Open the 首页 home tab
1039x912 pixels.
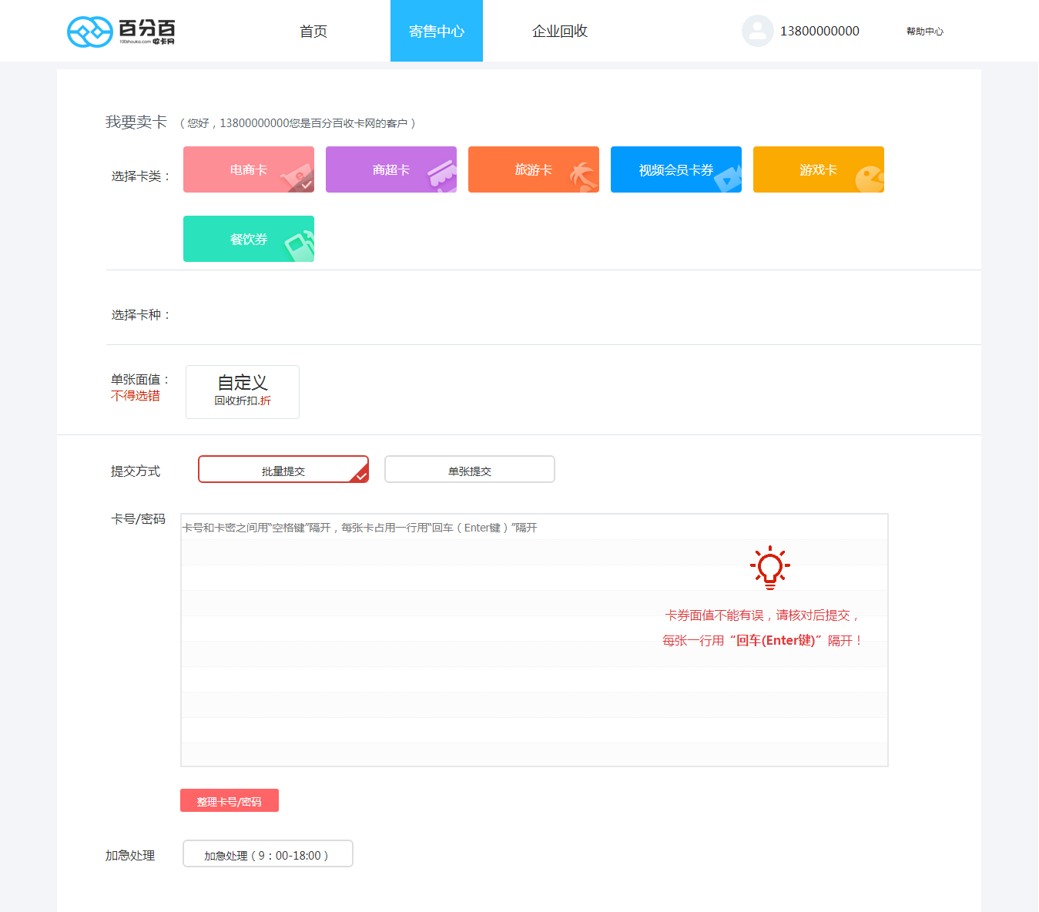click(313, 32)
